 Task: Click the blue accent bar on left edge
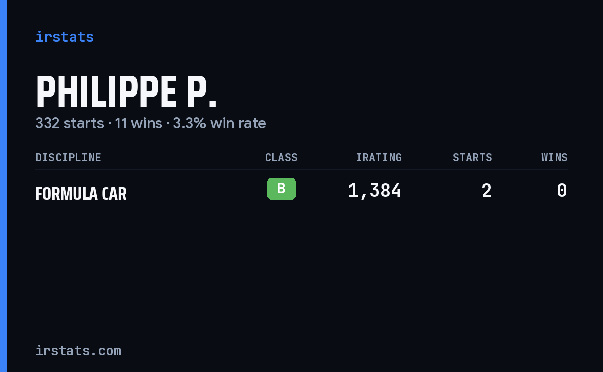coord(3,186)
